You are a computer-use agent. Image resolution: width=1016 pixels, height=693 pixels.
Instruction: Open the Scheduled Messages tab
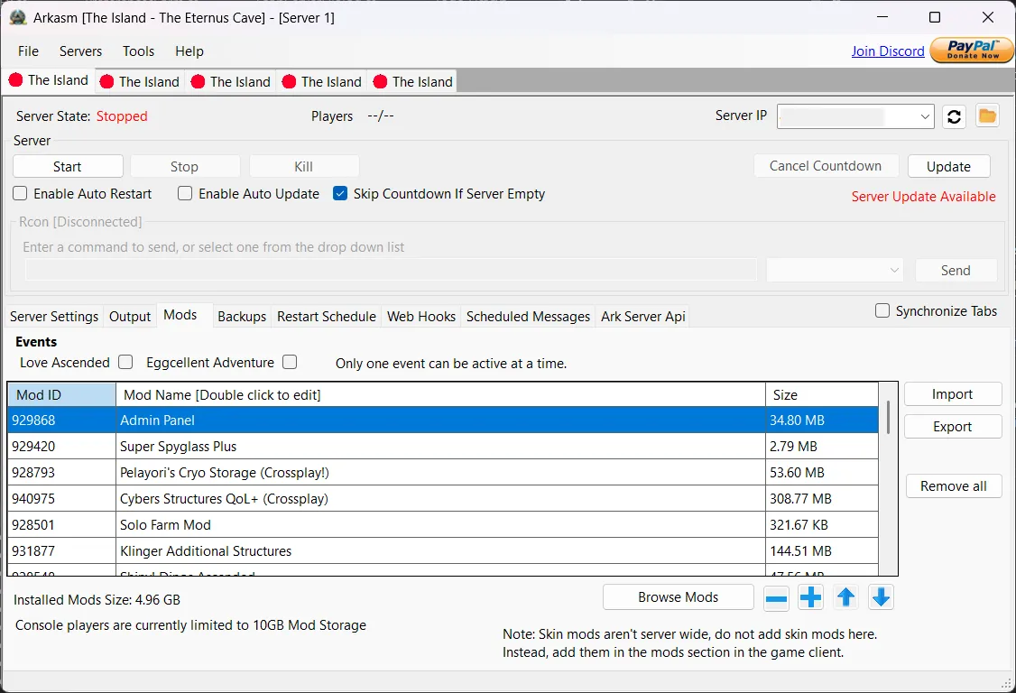[x=528, y=317]
